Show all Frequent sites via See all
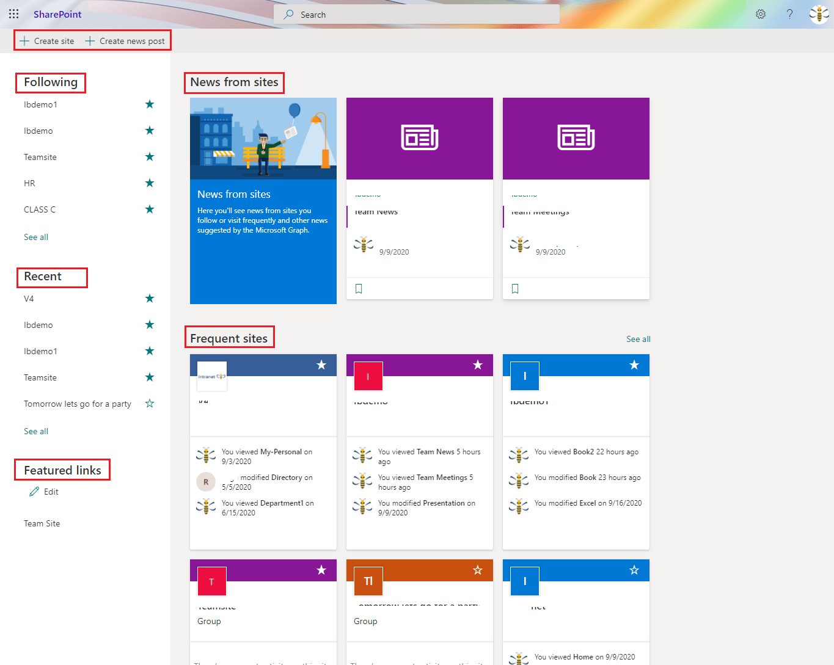The width and height of the screenshot is (834, 665). pyautogui.click(x=638, y=338)
